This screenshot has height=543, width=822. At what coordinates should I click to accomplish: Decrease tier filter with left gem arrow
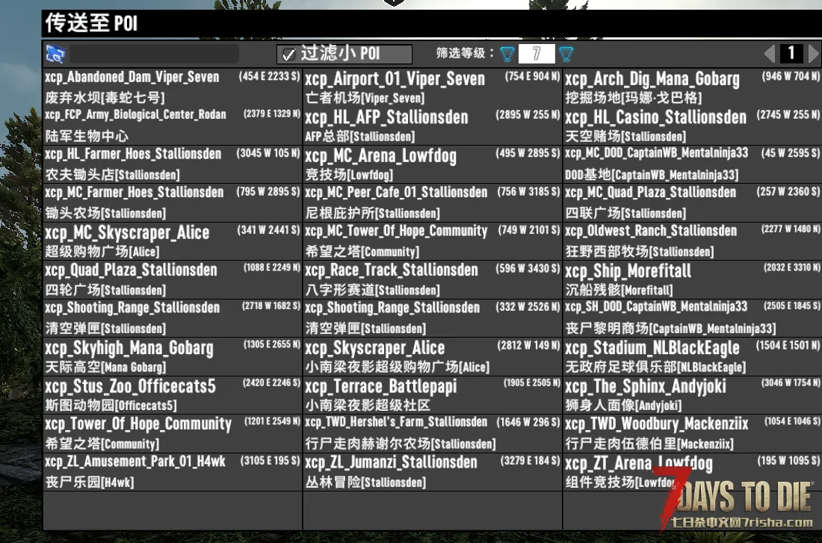pos(507,54)
